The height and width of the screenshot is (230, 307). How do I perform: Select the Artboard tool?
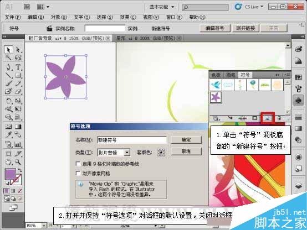[8, 154]
